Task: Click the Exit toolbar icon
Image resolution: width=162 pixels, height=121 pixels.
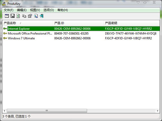Action: click(42, 16)
